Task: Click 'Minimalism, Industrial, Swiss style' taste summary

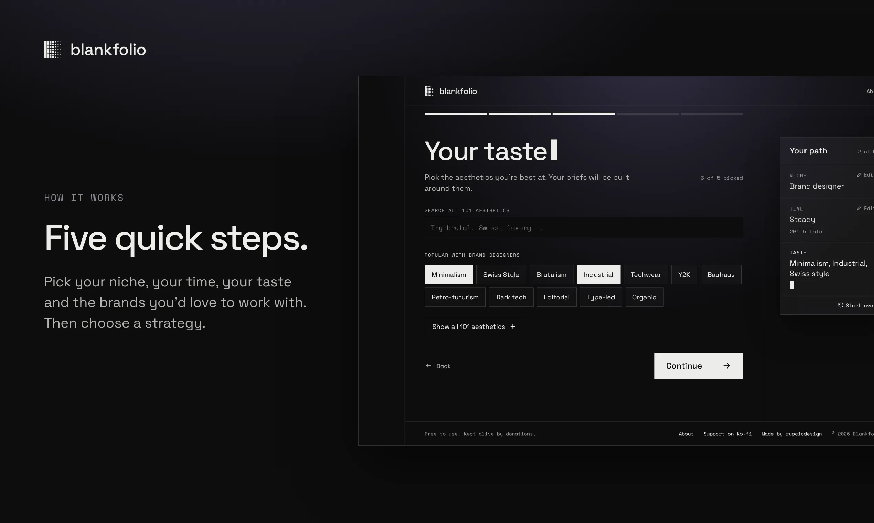Action: pyautogui.click(x=828, y=268)
